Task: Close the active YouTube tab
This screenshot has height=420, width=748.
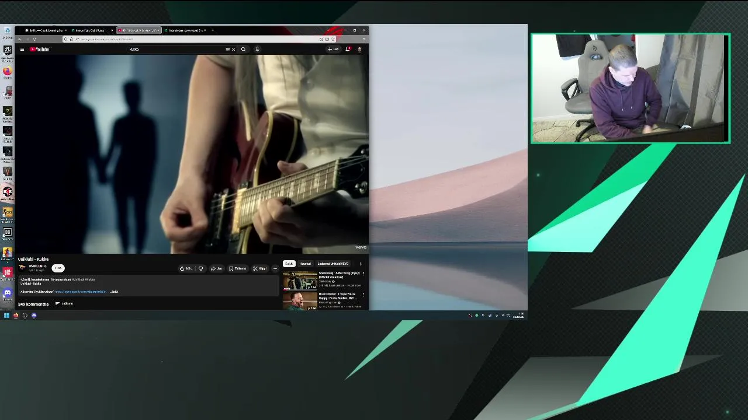Action: [158, 30]
